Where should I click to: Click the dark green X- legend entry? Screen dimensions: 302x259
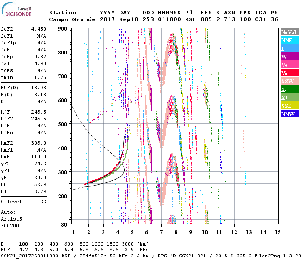[x=289, y=89]
